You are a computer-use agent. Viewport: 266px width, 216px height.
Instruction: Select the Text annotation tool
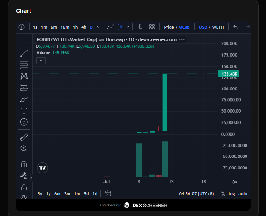point(24,111)
